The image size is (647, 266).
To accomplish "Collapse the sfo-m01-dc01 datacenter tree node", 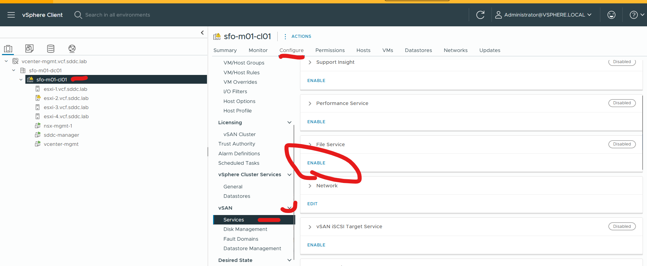I will (14, 71).
